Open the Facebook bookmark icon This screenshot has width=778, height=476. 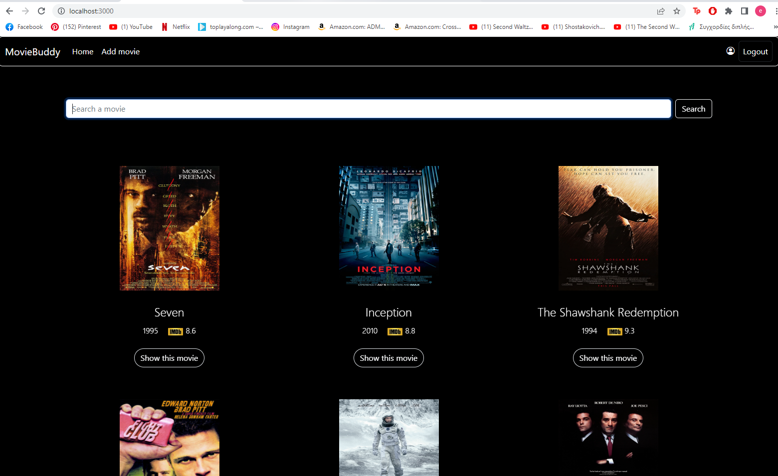click(9, 26)
